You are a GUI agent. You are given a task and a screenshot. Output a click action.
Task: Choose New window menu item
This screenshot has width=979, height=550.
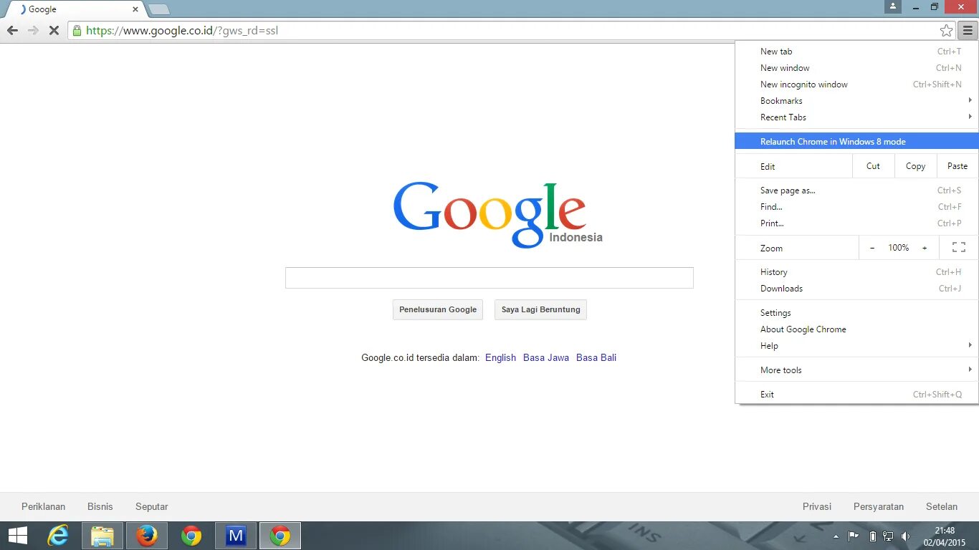click(x=857, y=68)
